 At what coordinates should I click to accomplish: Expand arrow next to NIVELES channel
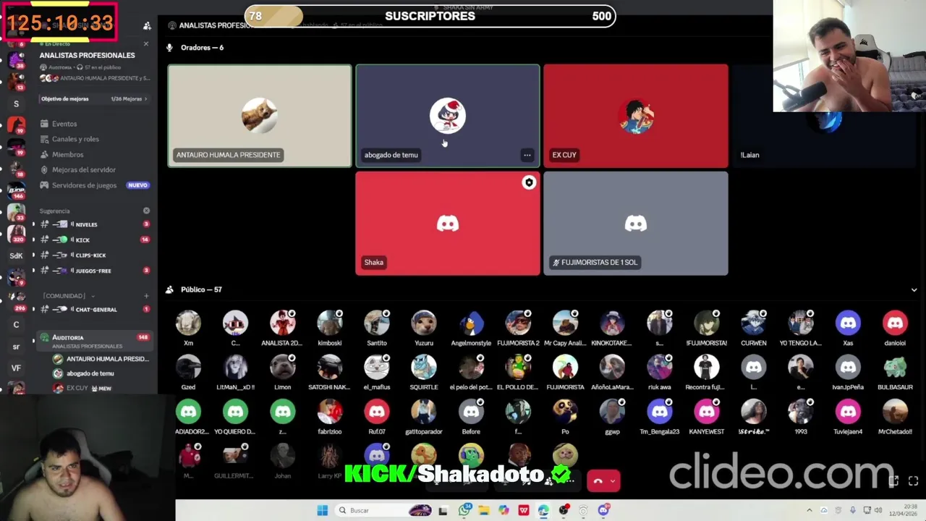click(x=33, y=224)
